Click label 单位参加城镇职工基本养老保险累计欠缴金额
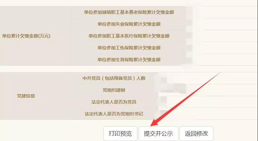Image resolution: width=258 pixels, height=141 pixels. [x=129, y=12]
